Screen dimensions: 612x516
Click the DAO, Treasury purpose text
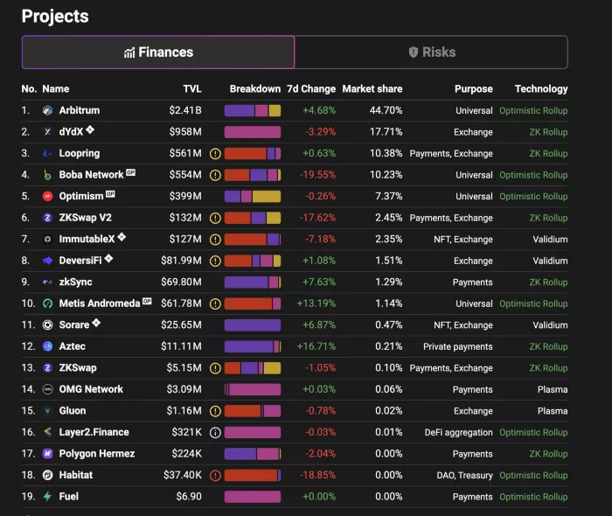tap(464, 475)
